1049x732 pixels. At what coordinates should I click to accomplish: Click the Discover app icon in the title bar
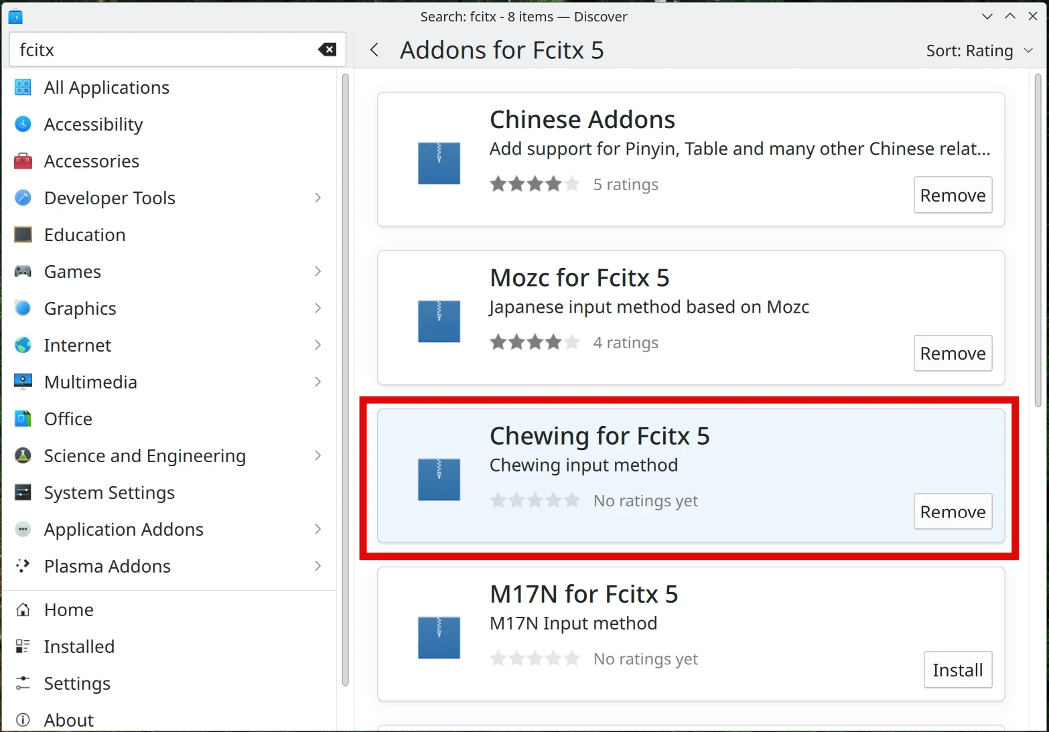pyautogui.click(x=15, y=17)
